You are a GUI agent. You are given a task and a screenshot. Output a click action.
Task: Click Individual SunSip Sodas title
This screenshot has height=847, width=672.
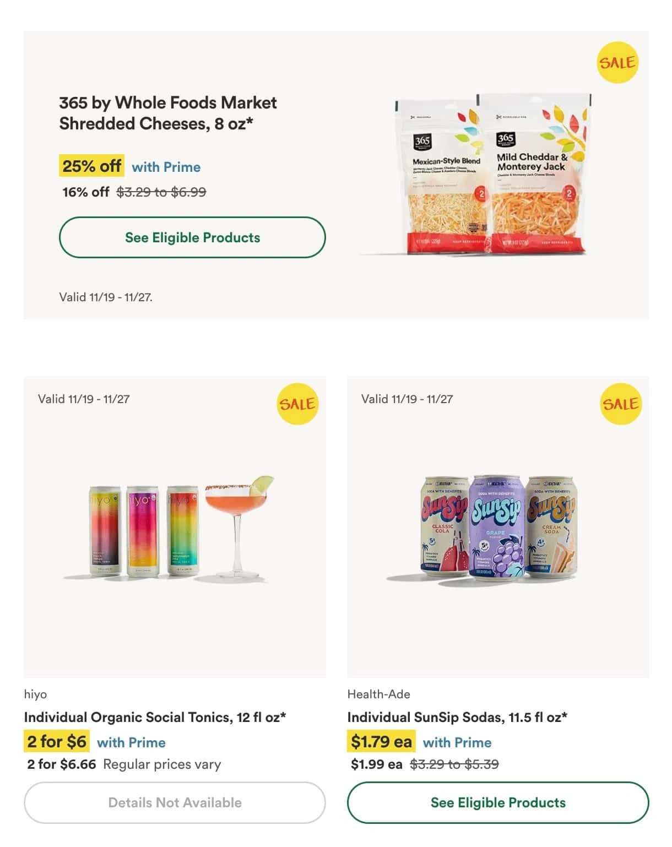click(x=457, y=717)
